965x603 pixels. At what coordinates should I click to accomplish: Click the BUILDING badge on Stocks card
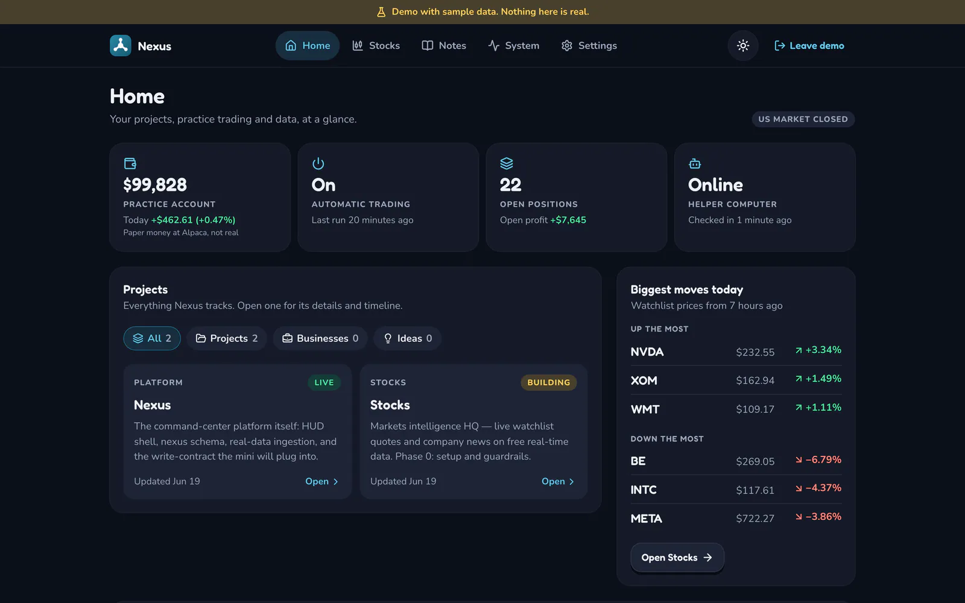click(x=548, y=382)
